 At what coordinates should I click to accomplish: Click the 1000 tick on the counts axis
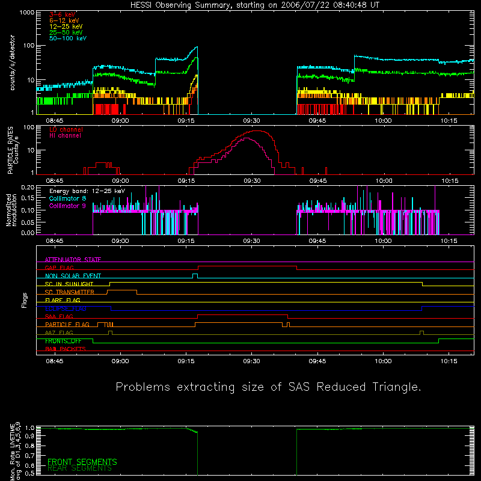27,13
